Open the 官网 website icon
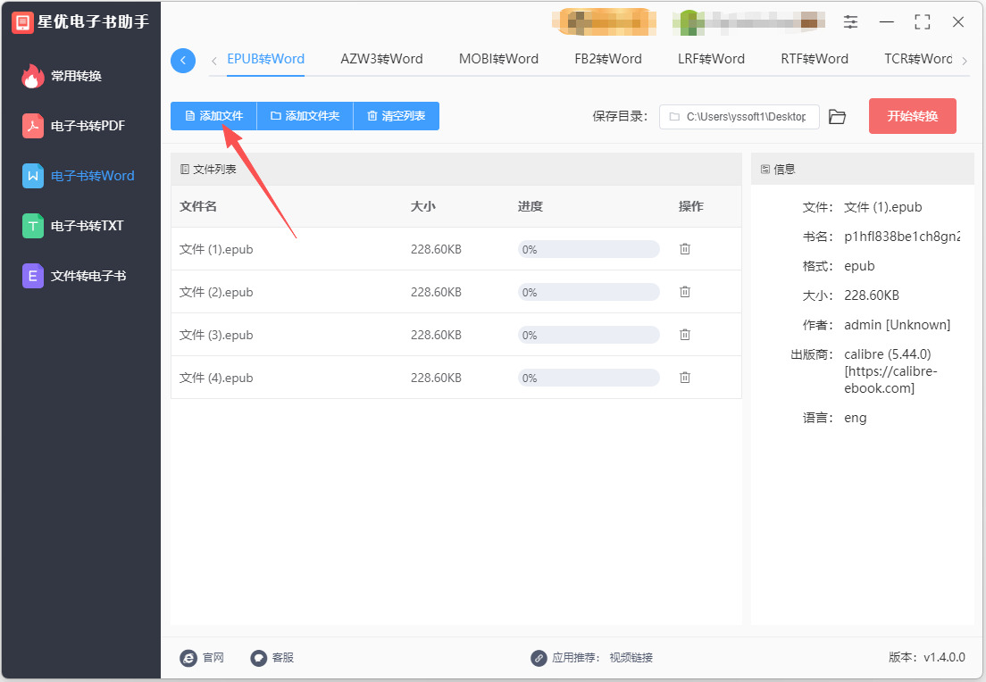The width and height of the screenshot is (986, 682). pyautogui.click(x=188, y=658)
